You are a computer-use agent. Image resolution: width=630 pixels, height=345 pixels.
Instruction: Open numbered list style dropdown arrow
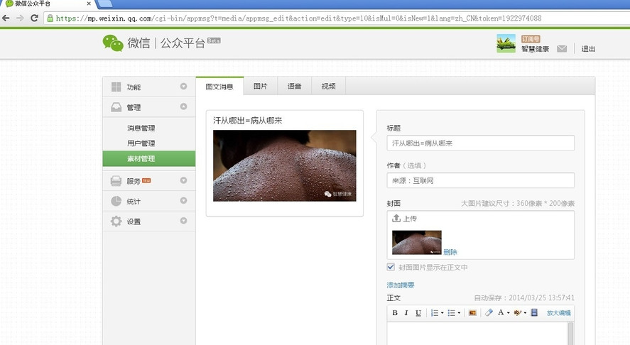[x=442, y=313]
